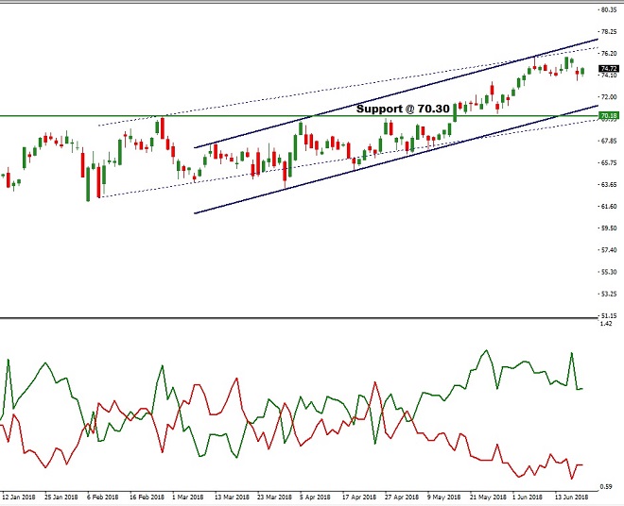Screen dimensions: 624x506
Task: Click the 57.40 price axis label
Action: pyautogui.click(x=609, y=250)
